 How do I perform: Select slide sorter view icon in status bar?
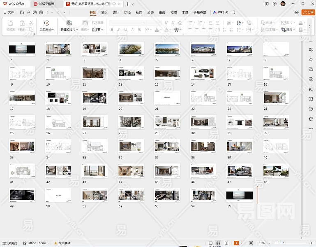(219, 243)
